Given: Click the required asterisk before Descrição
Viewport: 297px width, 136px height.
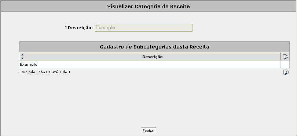Looking at the screenshot, I should coord(66,27).
